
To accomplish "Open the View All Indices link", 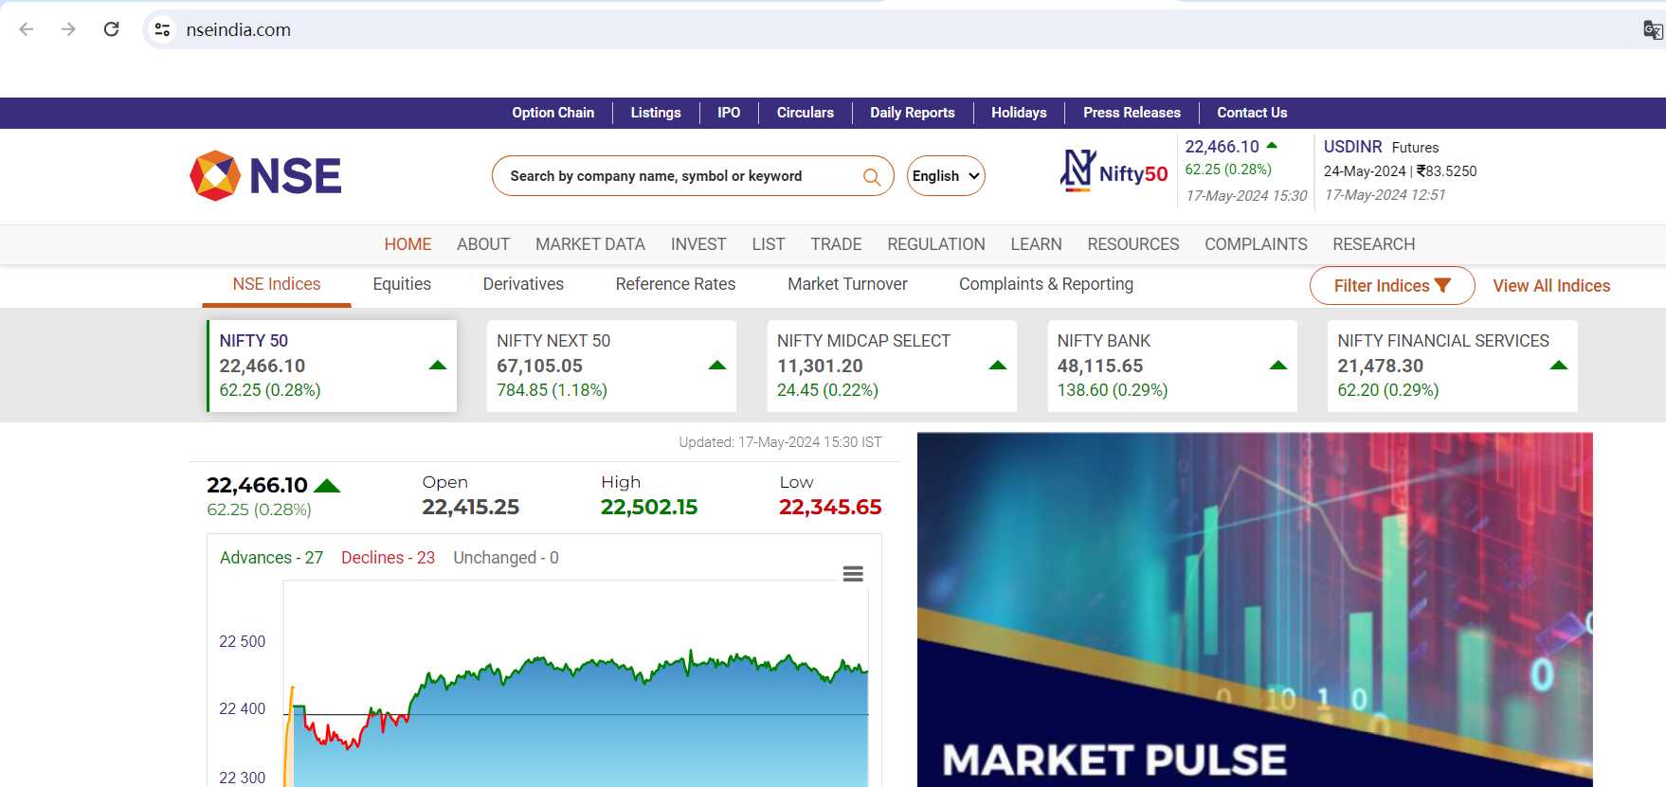I will [1551, 286].
